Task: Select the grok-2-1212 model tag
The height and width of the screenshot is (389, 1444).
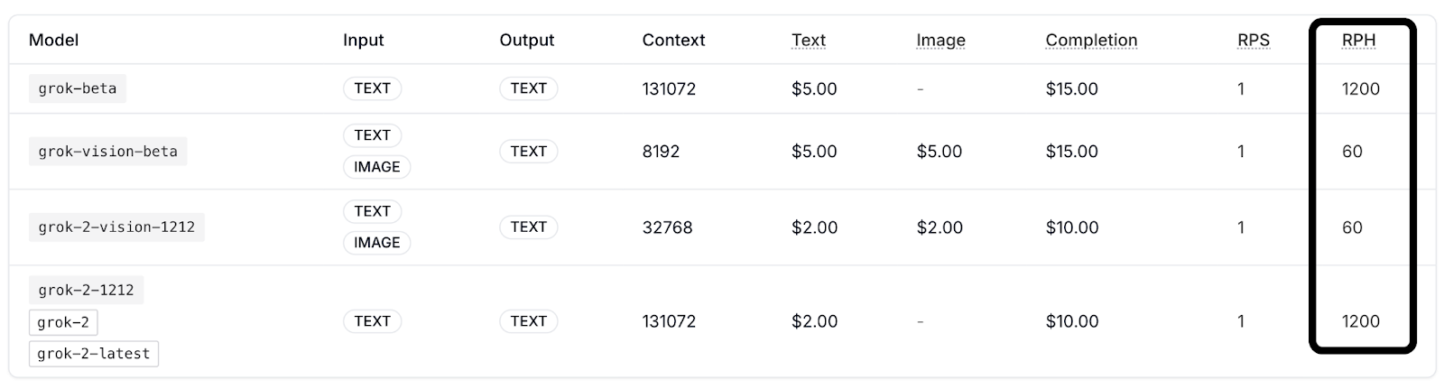Action: point(86,290)
